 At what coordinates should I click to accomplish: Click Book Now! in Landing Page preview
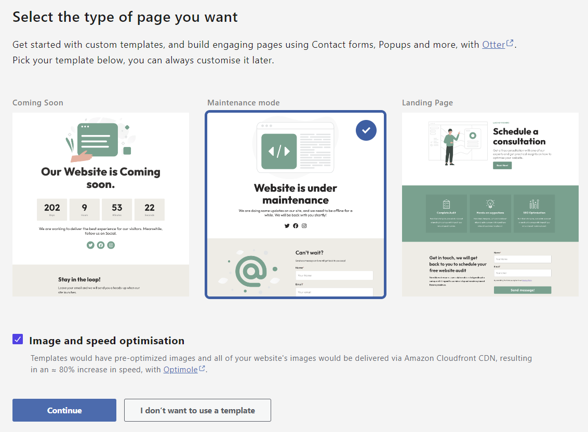click(502, 166)
